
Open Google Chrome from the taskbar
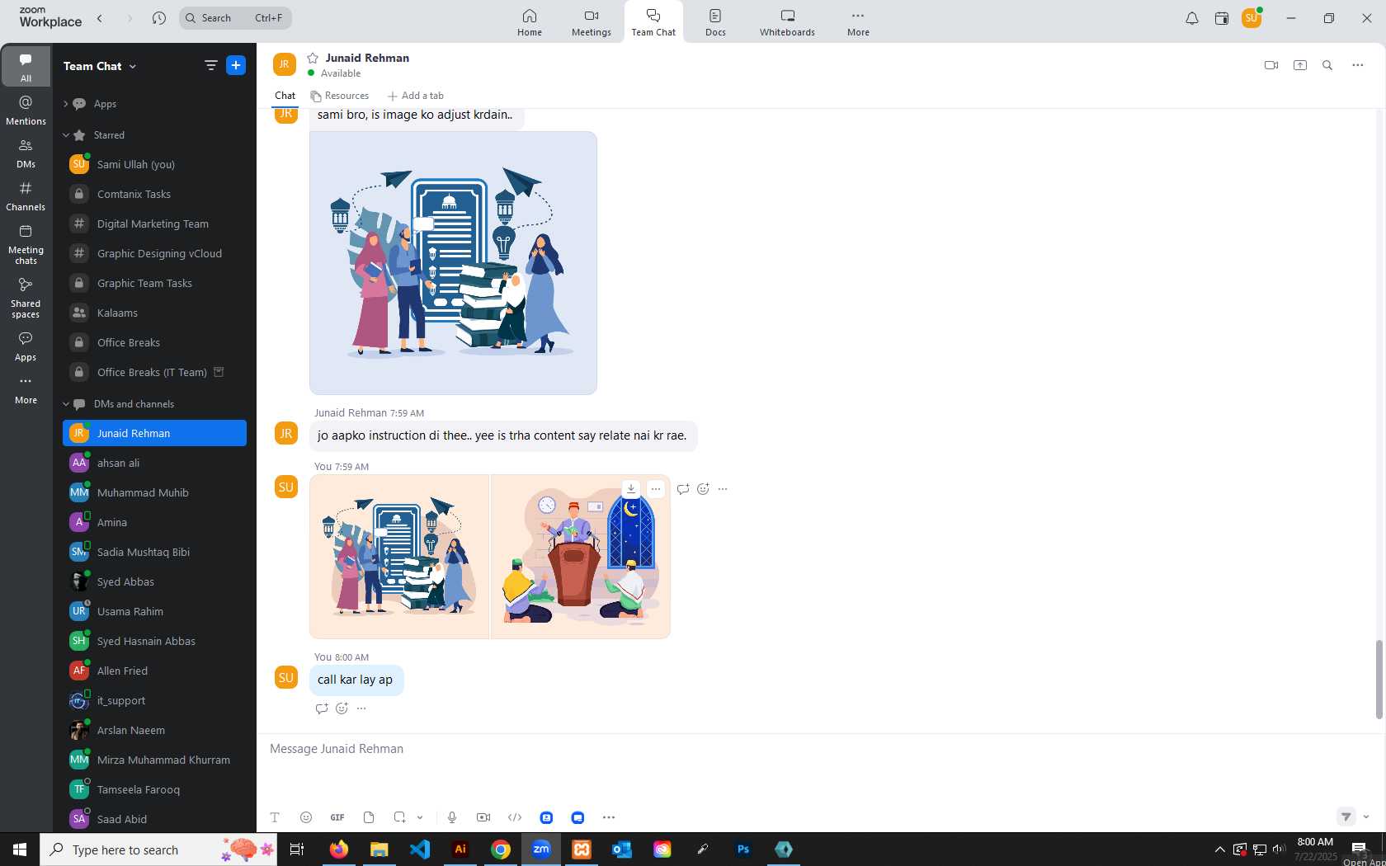click(501, 850)
